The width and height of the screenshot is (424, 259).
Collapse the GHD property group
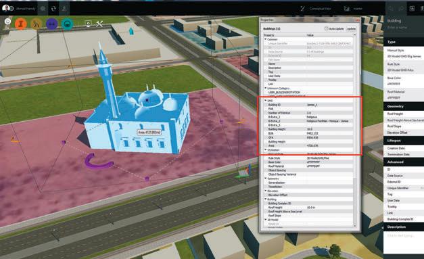tap(266, 100)
